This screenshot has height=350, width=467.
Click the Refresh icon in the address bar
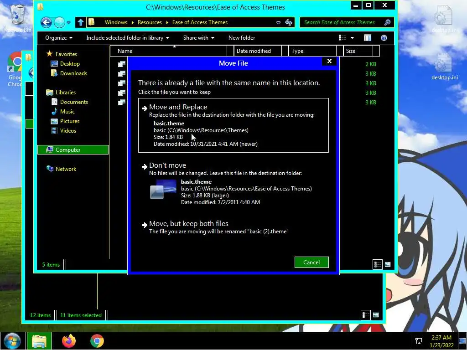point(289,22)
